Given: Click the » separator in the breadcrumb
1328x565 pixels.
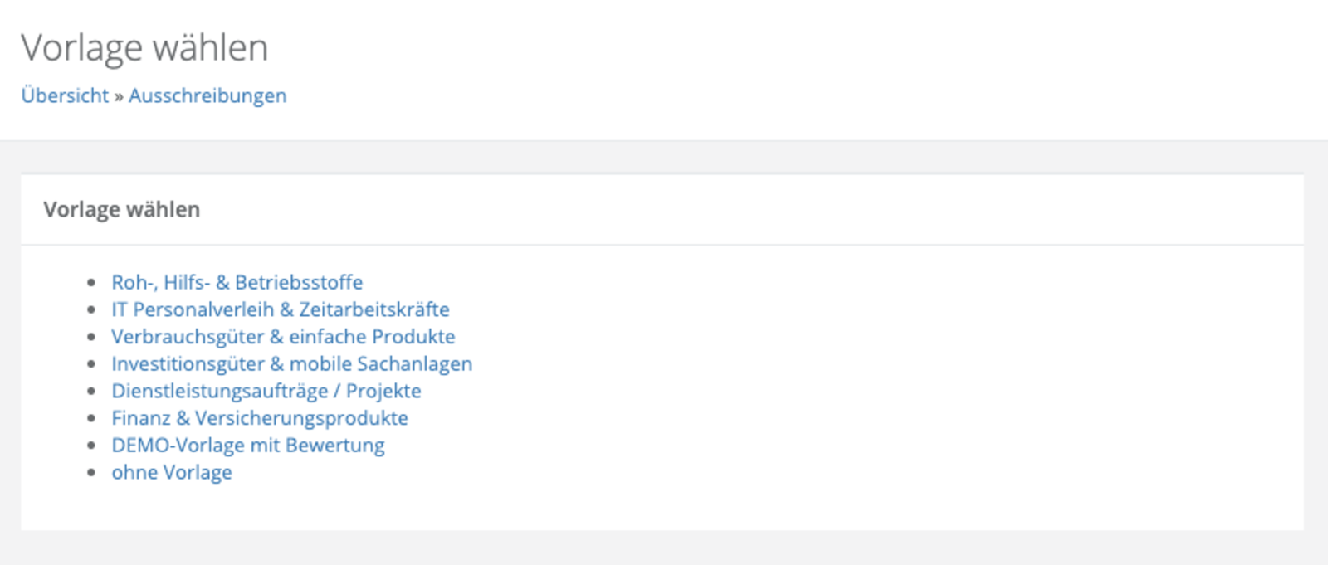Looking at the screenshot, I should click(119, 96).
